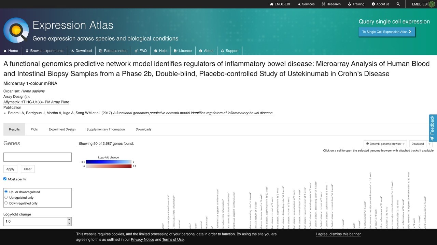Viewport: 437px width, 245px height.
Task: Open the search icon in top bar
Action: coord(398,4)
